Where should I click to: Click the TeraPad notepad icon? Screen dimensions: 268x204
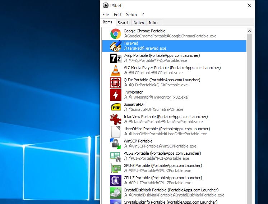[x=116, y=46]
